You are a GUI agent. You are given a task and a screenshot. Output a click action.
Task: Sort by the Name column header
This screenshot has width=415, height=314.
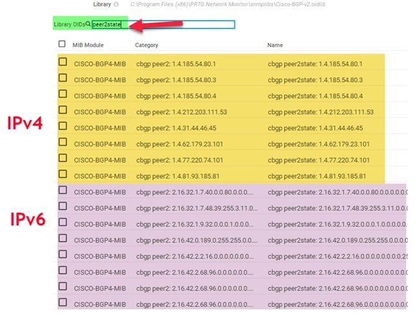[275, 45]
